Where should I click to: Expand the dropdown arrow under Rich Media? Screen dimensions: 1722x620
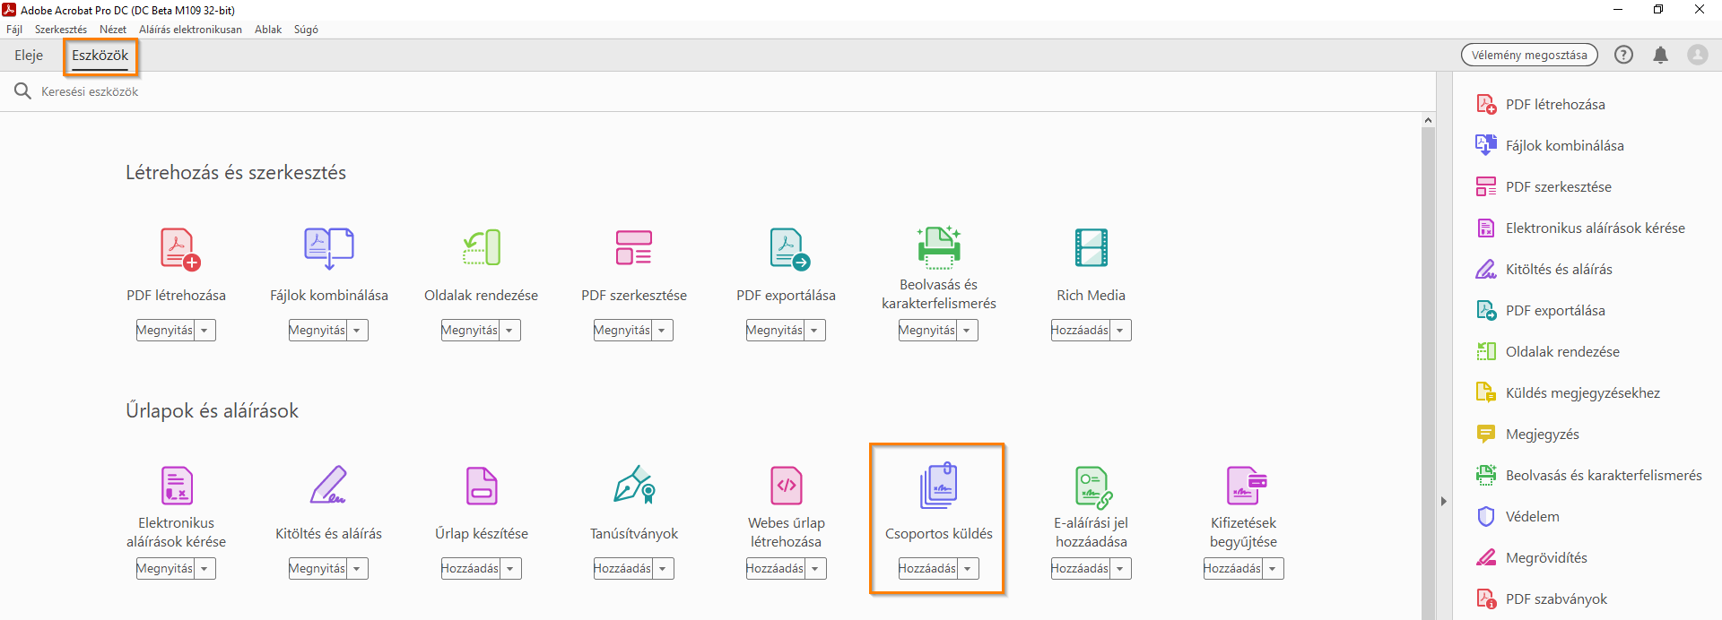click(1120, 331)
